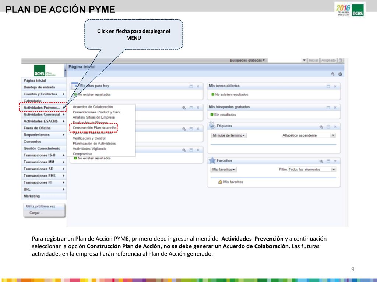Click the Etiquetas panel wrench icon
This screenshot has height=282, width=377.
point(321,127)
